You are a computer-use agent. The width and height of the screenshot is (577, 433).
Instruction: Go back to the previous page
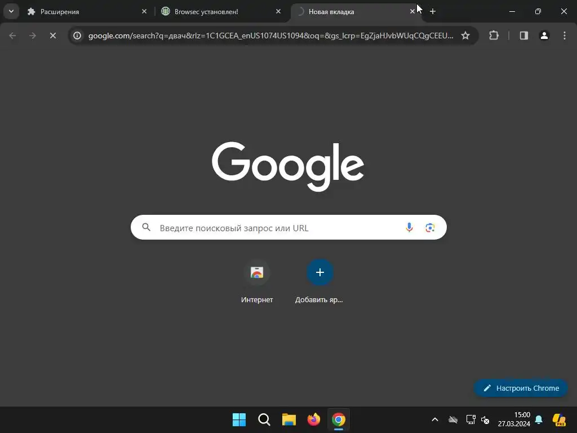[12, 36]
